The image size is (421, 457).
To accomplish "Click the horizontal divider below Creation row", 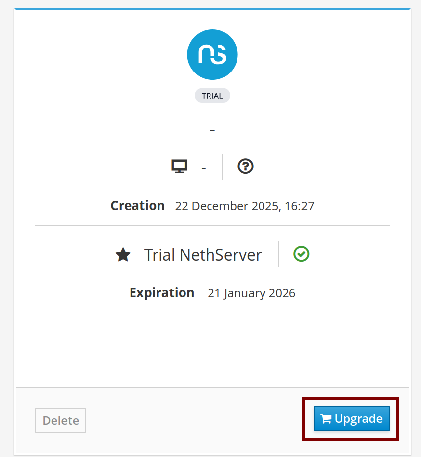I will 212,226.
